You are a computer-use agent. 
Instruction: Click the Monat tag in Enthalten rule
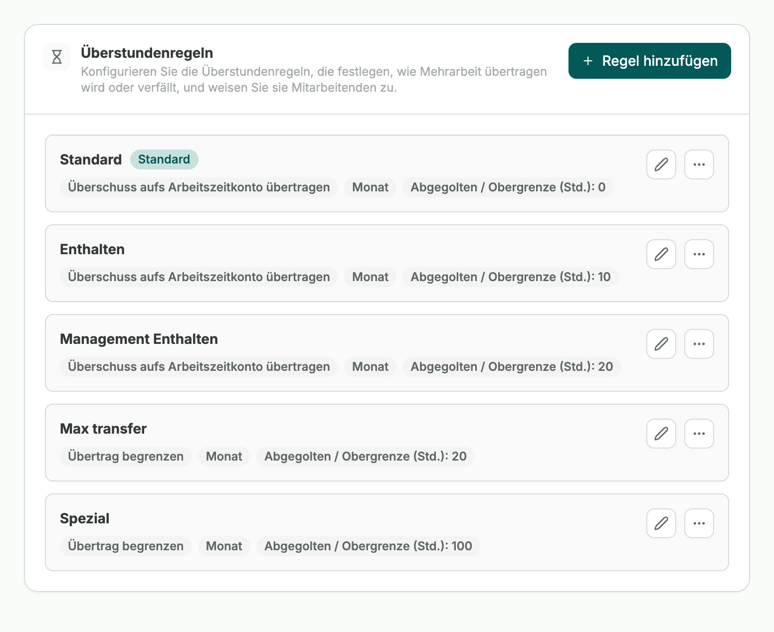(x=370, y=277)
